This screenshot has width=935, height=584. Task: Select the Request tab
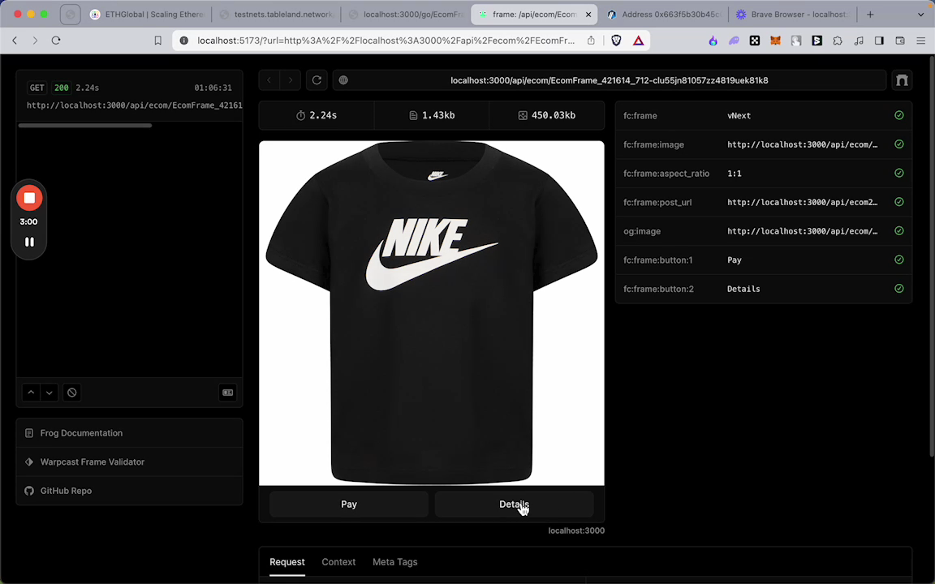287,562
